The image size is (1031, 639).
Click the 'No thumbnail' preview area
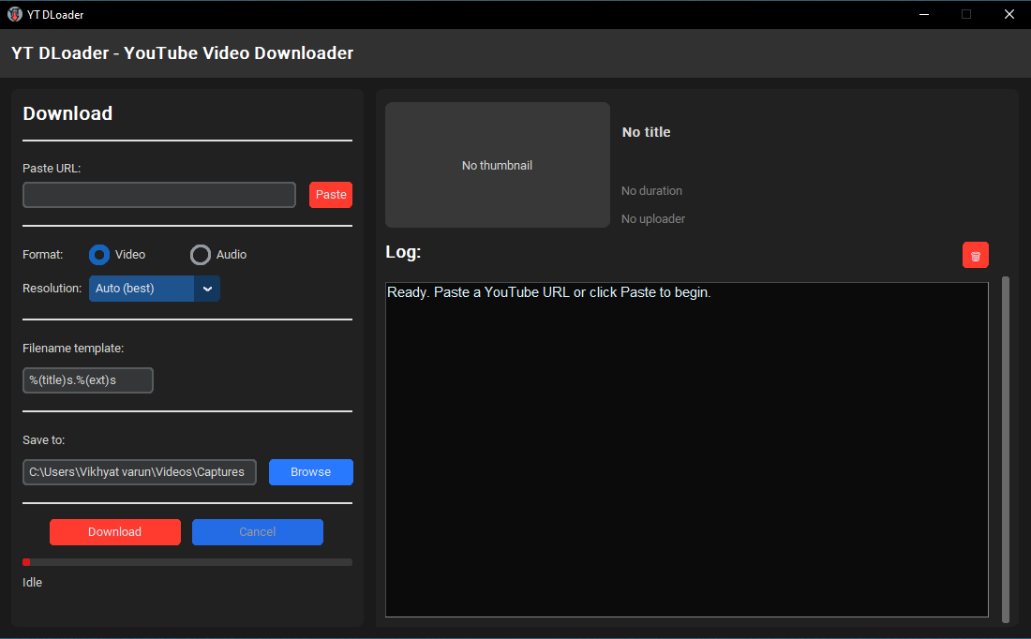tap(497, 165)
